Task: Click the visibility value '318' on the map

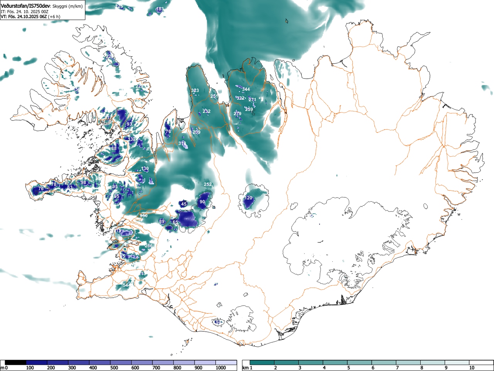Action: tap(182, 143)
